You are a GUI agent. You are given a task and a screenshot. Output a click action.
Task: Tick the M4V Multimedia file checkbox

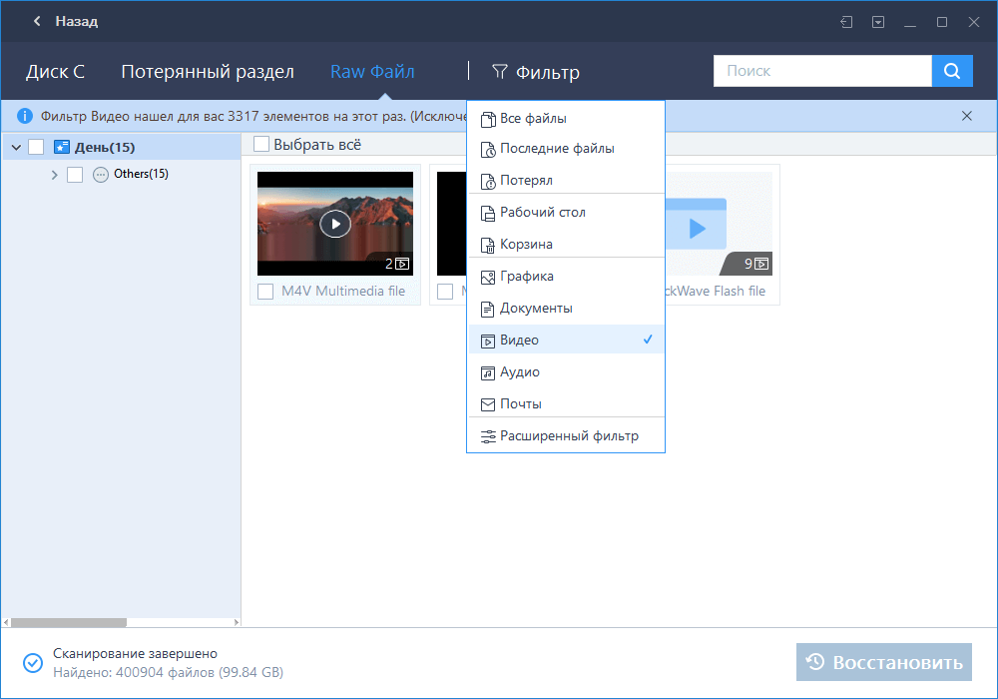265,292
